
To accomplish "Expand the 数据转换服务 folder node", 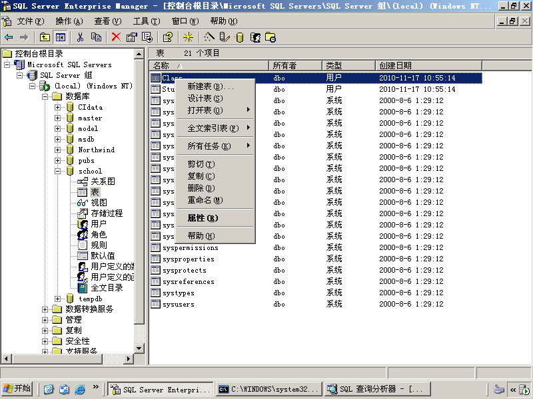I will point(45,309).
